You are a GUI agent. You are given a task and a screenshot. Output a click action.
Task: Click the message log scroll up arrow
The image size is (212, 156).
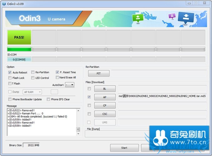coord(78,111)
